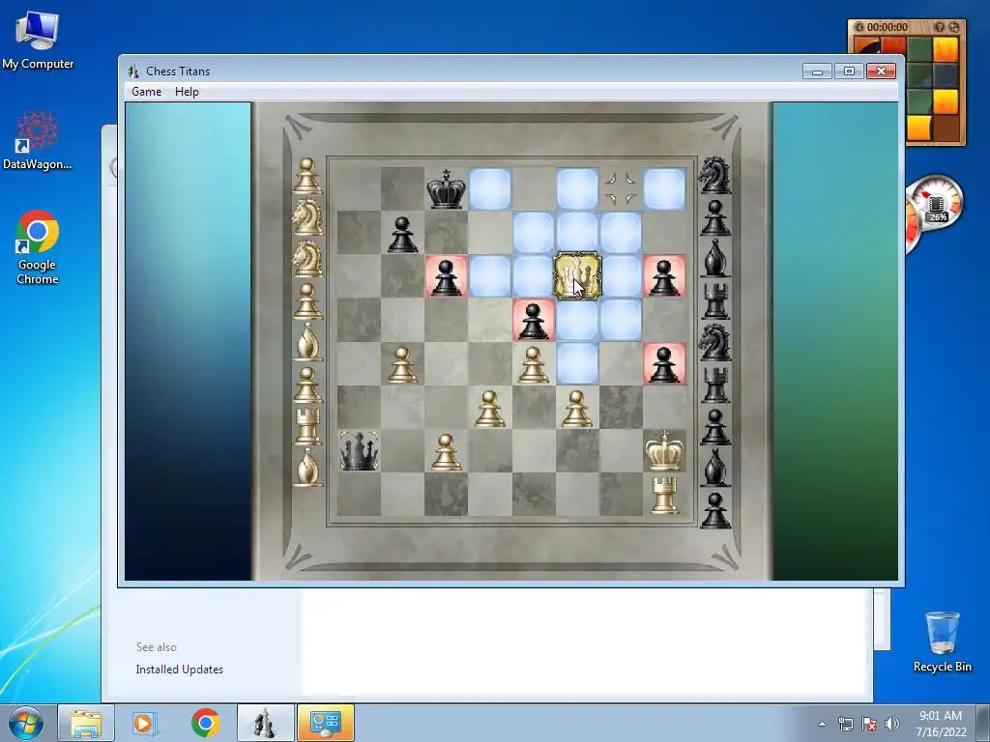
Task: Select the Google Chrome desktop shortcut
Action: [38, 247]
